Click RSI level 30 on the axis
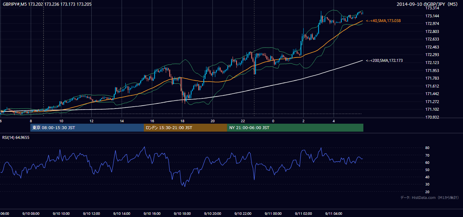This screenshot has height=217, width=463. (427, 184)
